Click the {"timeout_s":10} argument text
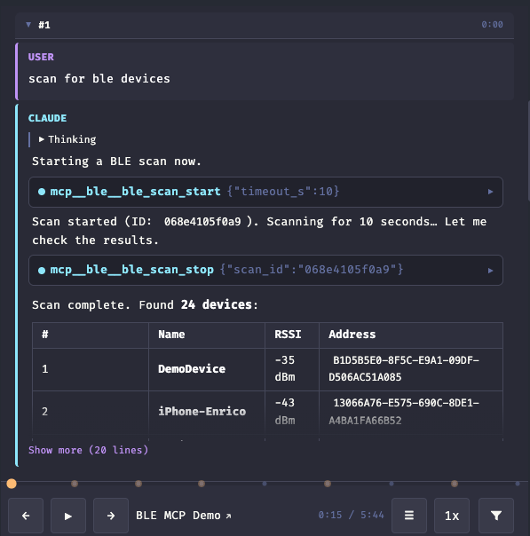 click(283, 192)
